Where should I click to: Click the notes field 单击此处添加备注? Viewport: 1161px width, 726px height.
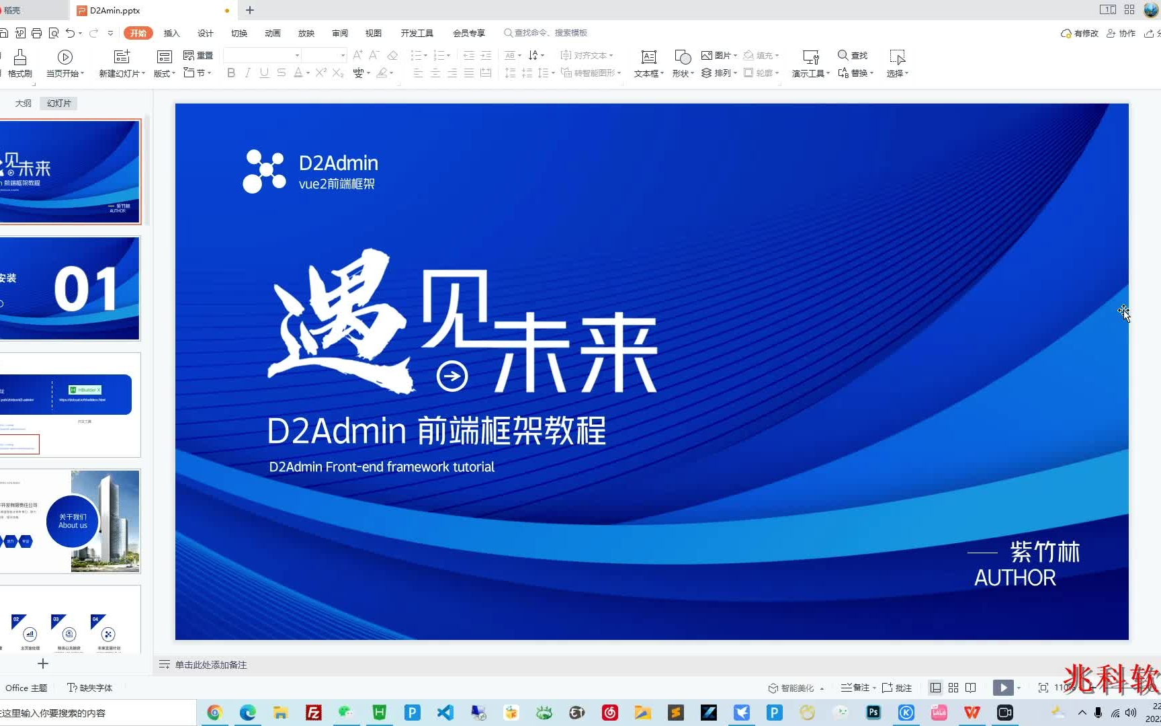[211, 665]
